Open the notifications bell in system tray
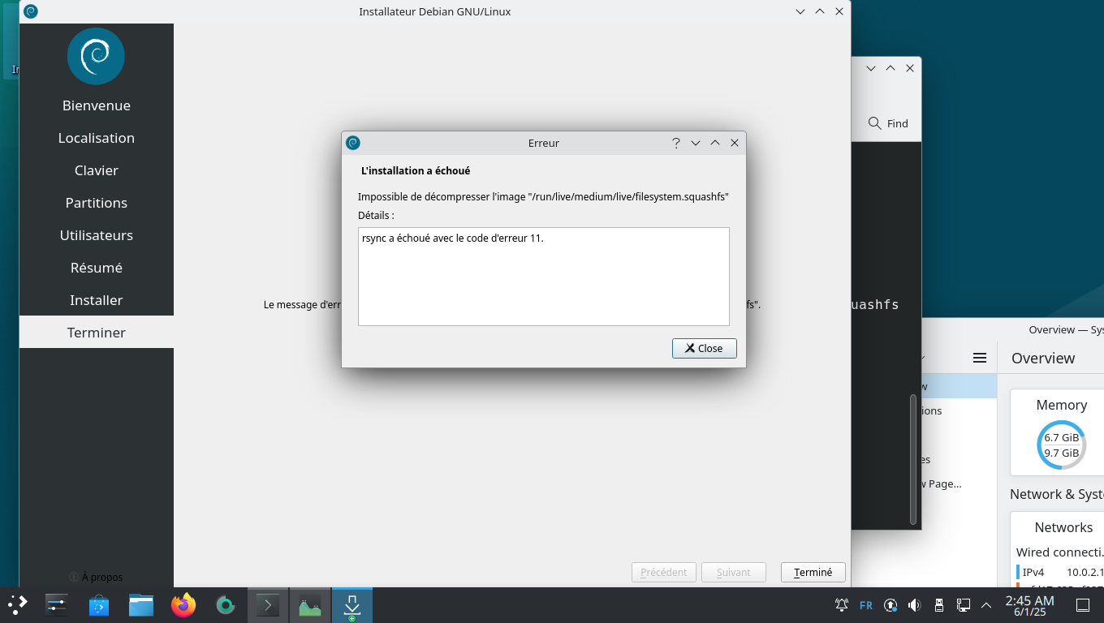This screenshot has width=1104, height=623. pos(842,605)
